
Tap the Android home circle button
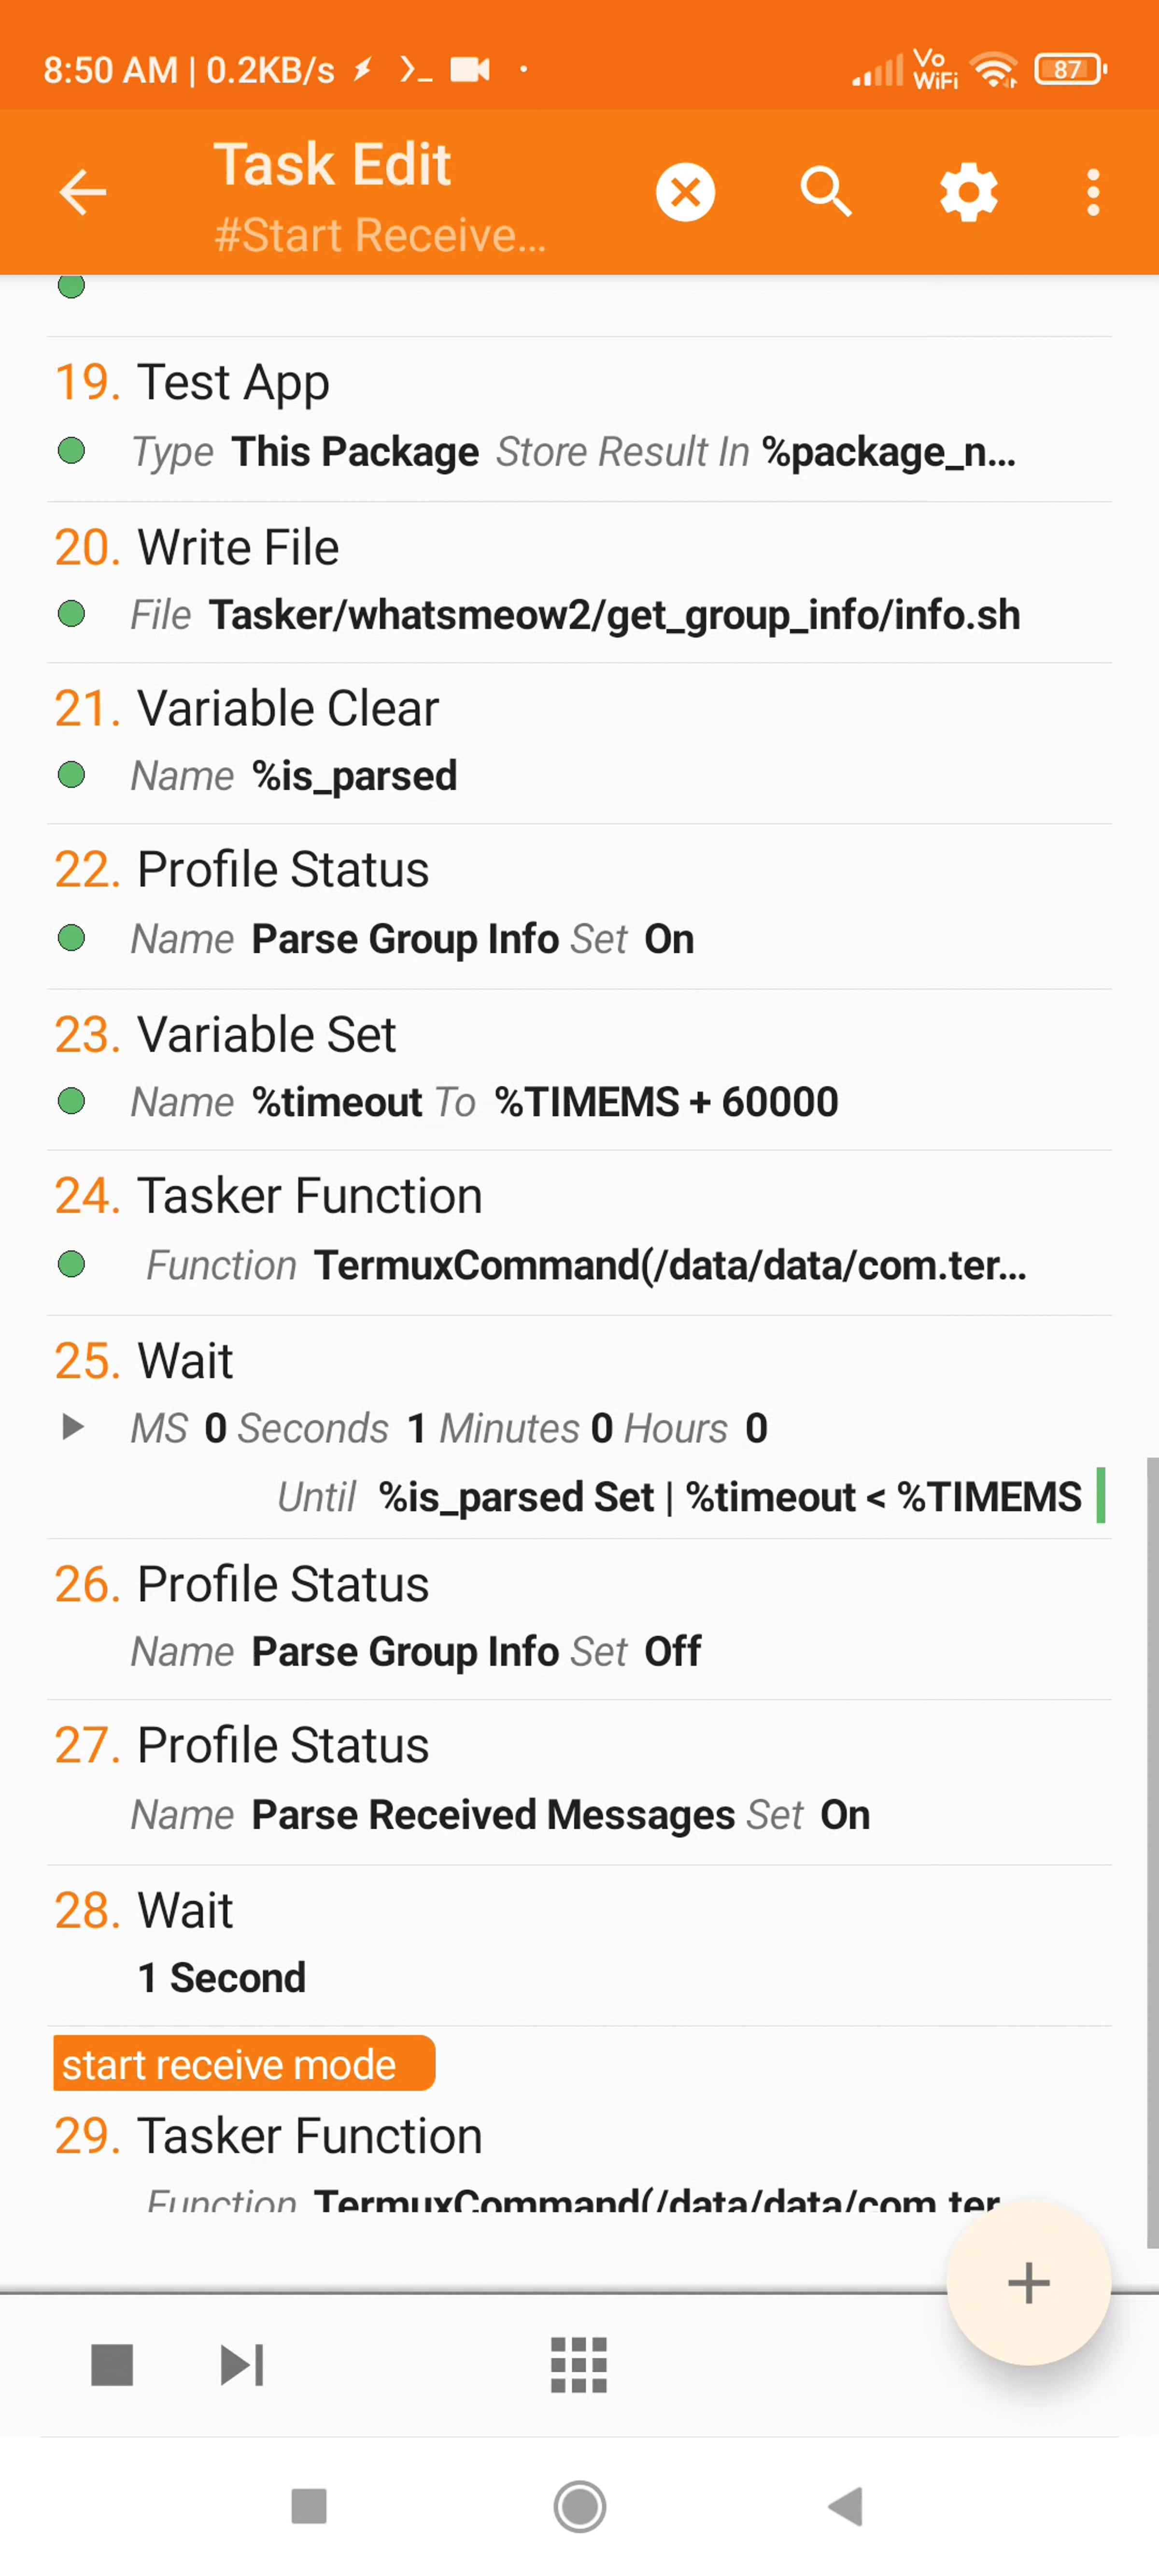(x=580, y=2507)
